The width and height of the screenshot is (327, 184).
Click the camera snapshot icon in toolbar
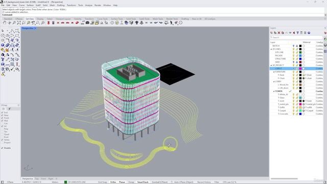87,22
